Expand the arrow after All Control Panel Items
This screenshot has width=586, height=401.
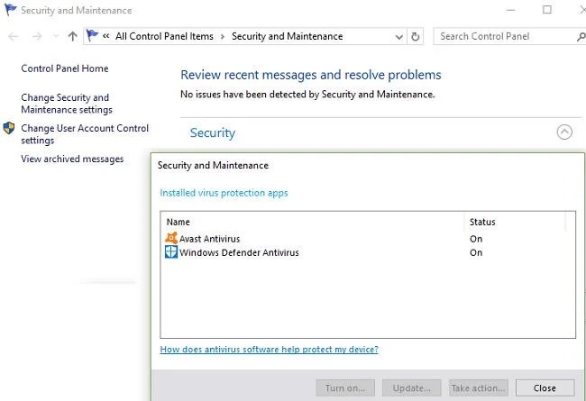pyautogui.click(x=223, y=37)
